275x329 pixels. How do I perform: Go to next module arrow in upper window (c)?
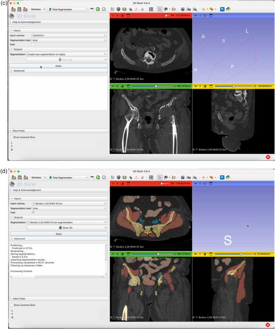pyautogui.click(x=104, y=9)
